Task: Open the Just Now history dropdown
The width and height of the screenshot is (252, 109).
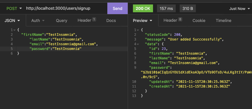Action: pos(239,9)
